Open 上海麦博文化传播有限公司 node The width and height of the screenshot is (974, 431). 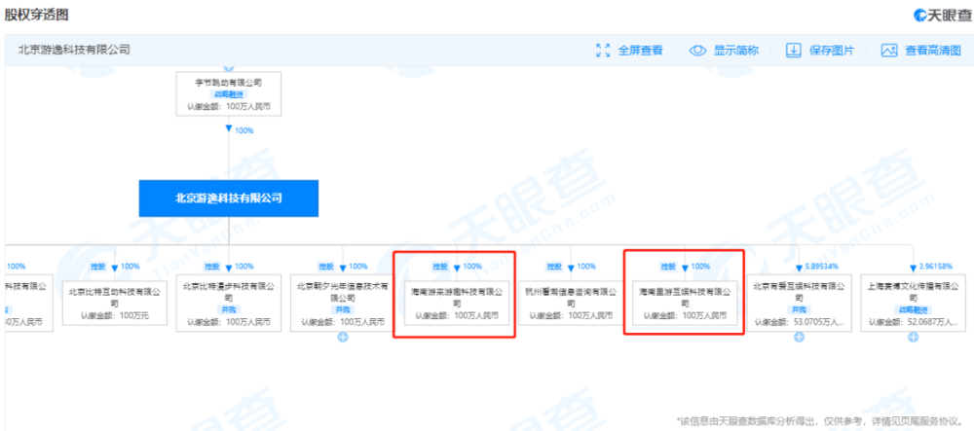coord(913,305)
